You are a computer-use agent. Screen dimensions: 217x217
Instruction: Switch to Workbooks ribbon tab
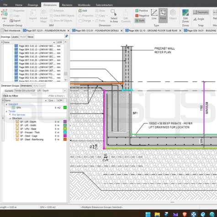coord(84,5)
